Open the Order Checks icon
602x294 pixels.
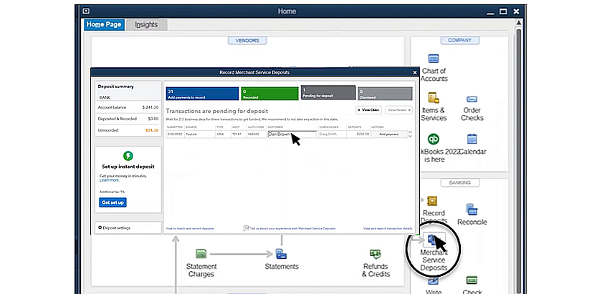[x=472, y=100]
